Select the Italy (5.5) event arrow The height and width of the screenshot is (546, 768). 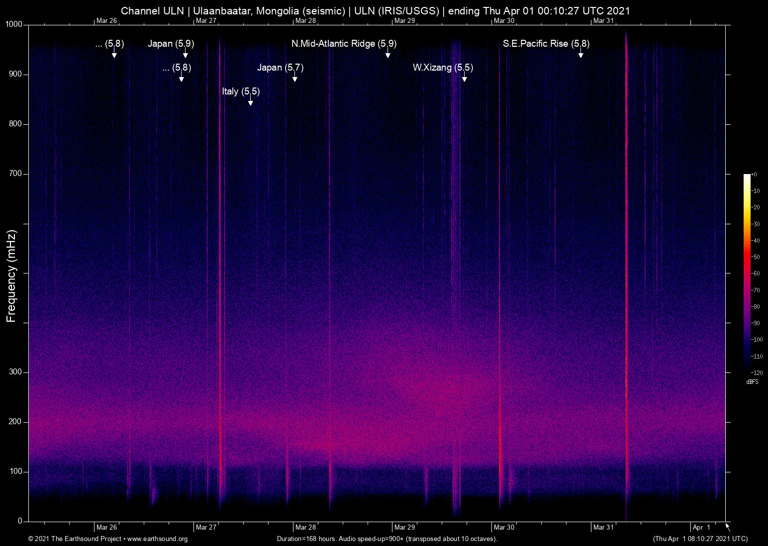[x=250, y=102]
